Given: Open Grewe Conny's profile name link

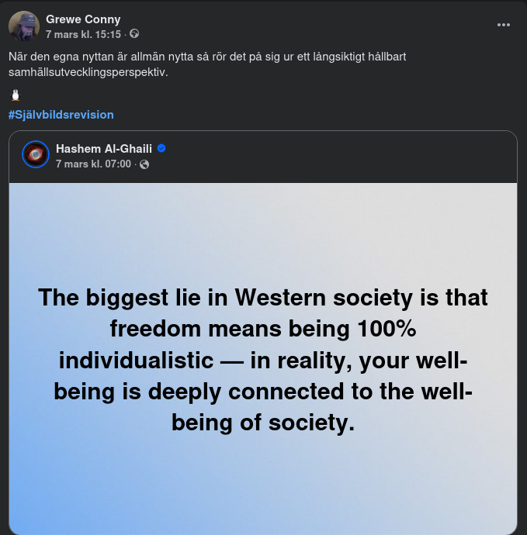Looking at the screenshot, I should click(x=83, y=19).
